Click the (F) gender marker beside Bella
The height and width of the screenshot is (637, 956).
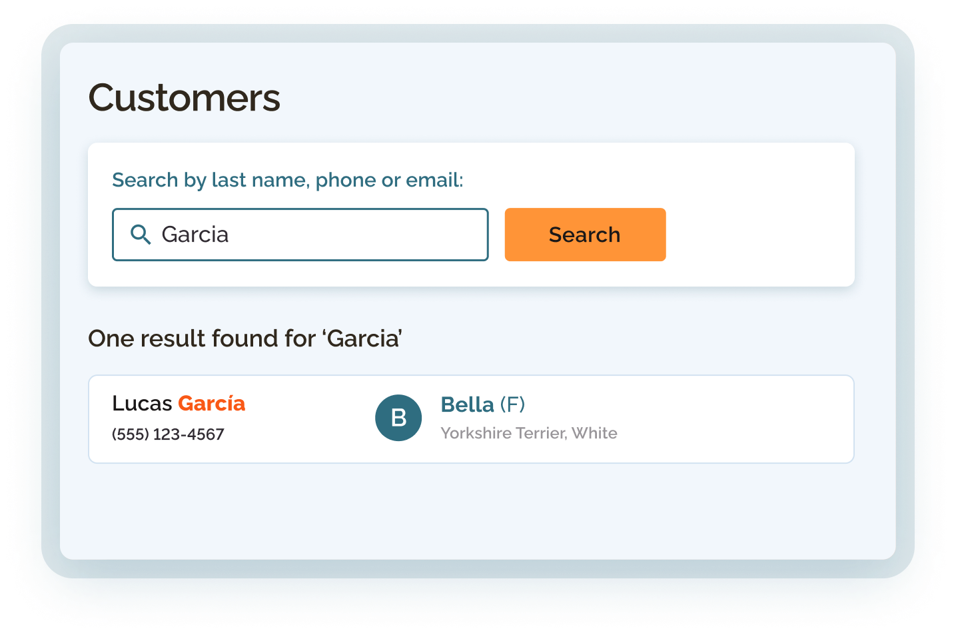pyautogui.click(x=512, y=404)
